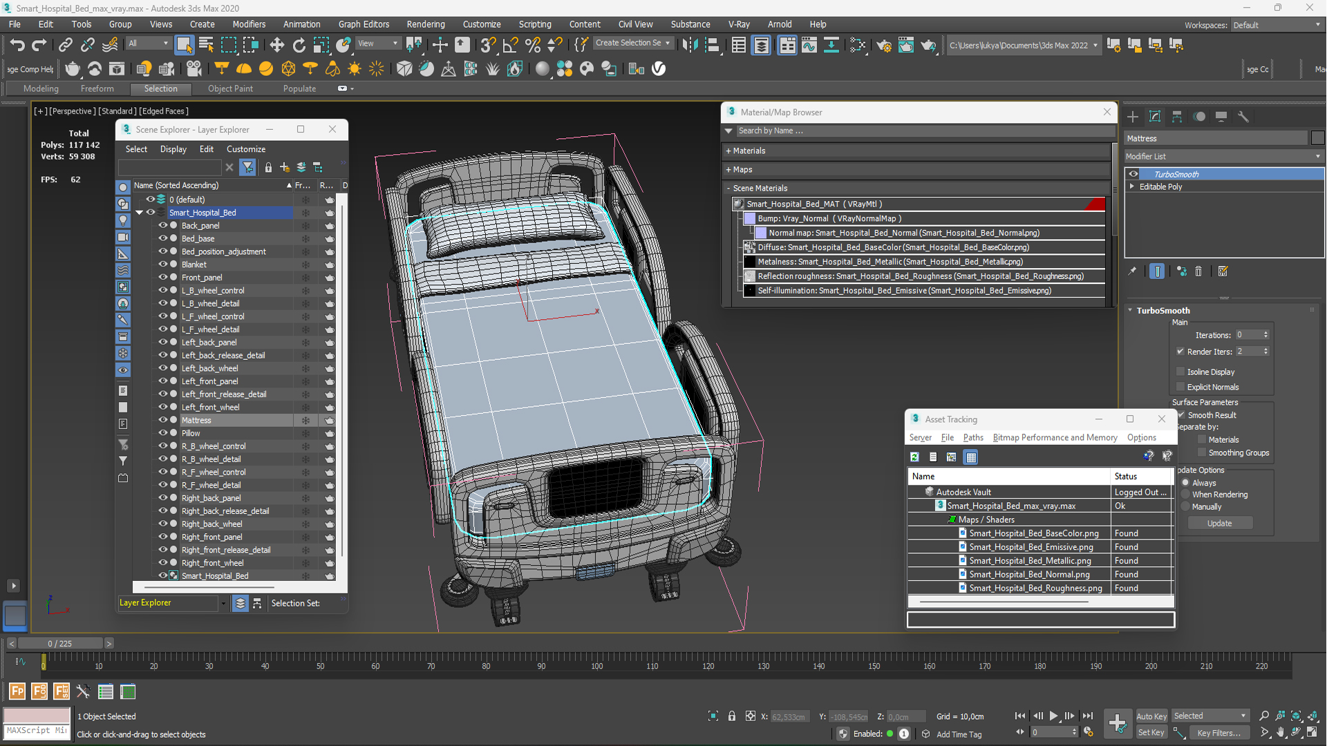Choose the Select and Rotate tool

299,46
